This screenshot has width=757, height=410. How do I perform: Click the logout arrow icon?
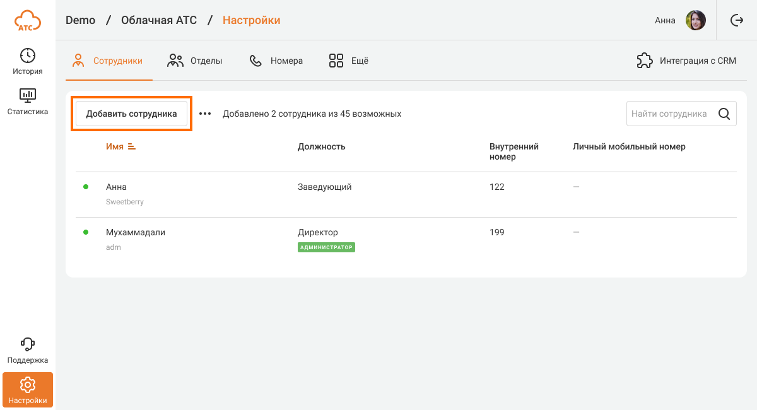click(x=737, y=20)
